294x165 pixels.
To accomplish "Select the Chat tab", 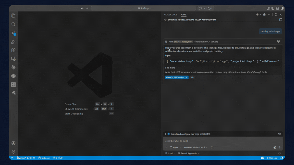I will tap(183, 15).
